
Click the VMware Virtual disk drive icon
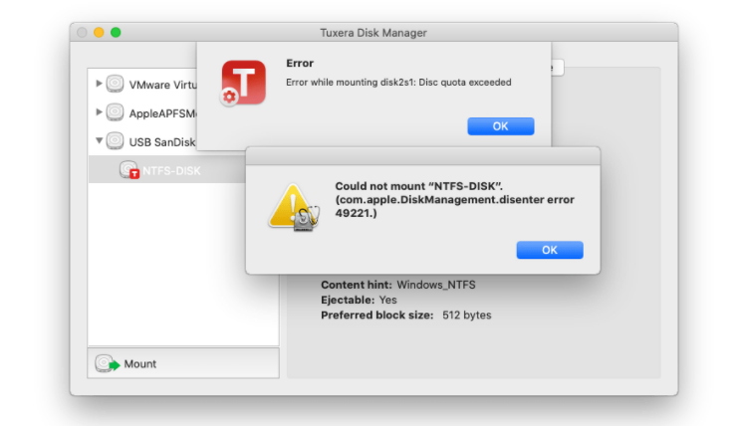pos(116,84)
